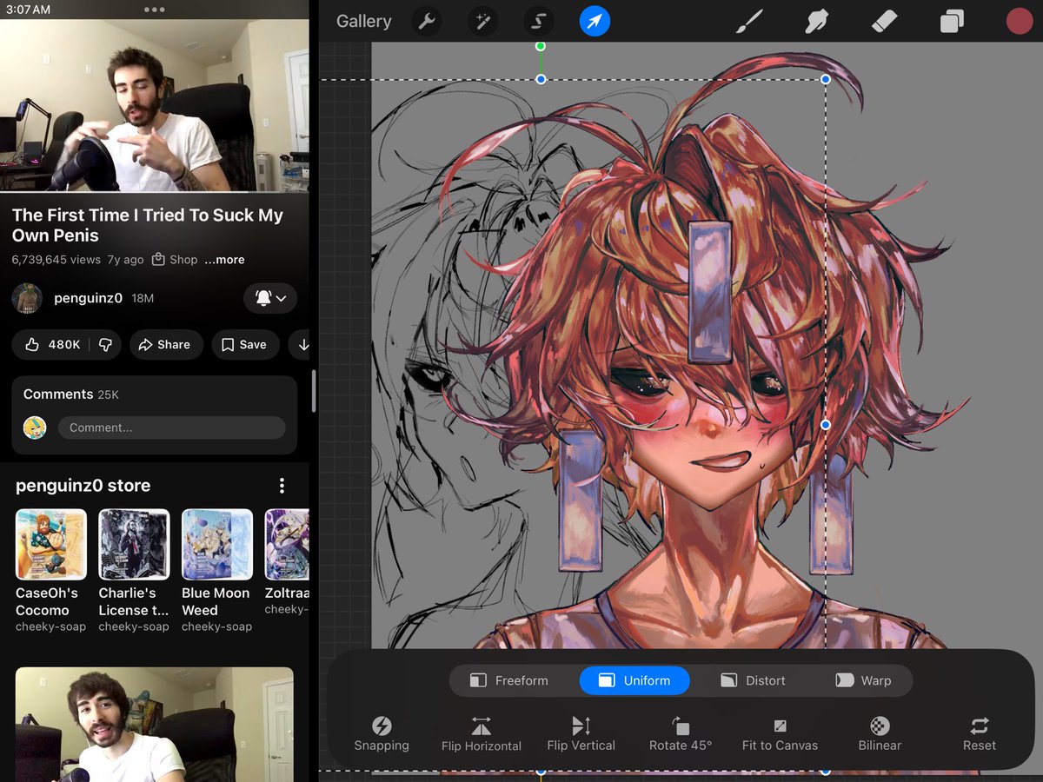Activate the Selection S tool
This screenshot has height=782, width=1043.
pos(538,21)
